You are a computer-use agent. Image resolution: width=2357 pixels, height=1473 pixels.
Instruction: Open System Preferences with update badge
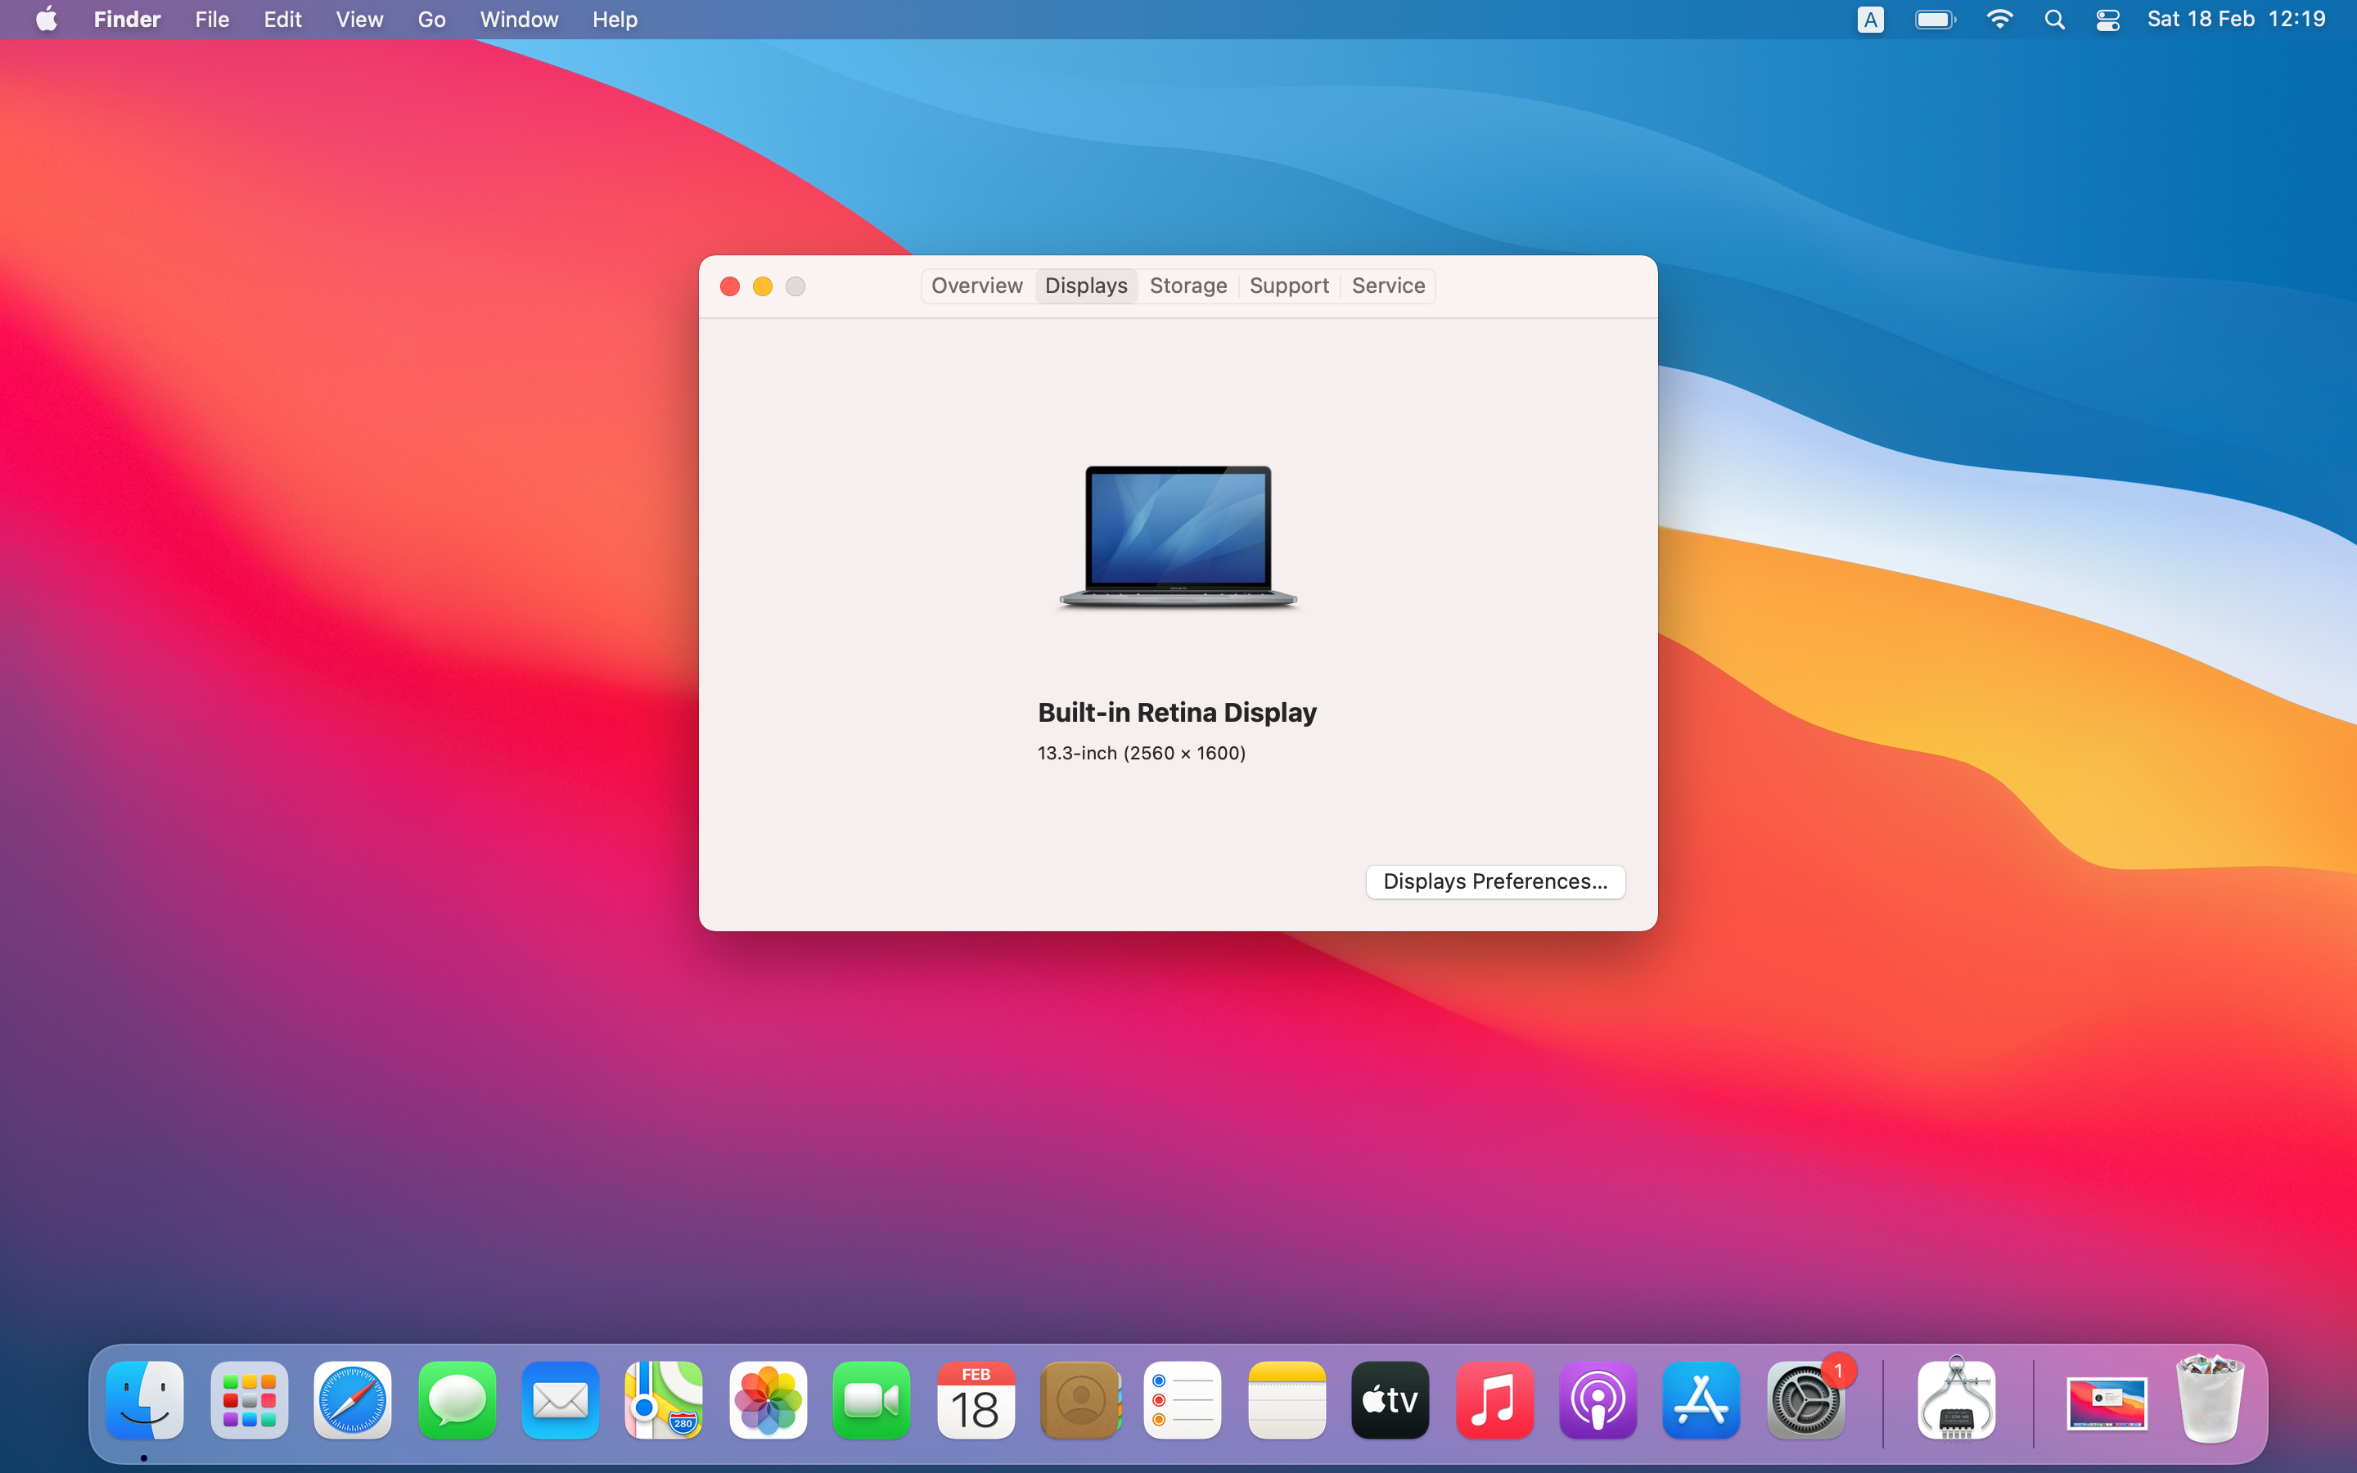point(1805,1401)
